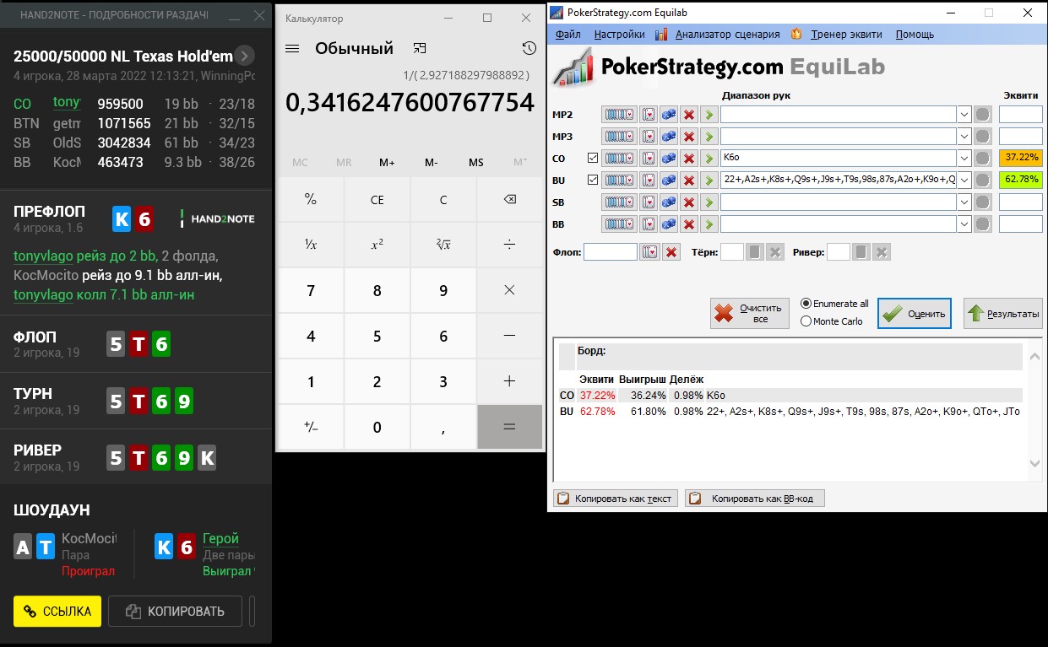Click Герой player link at showdown
Image resolution: width=1048 pixels, height=647 pixels.
point(220,538)
